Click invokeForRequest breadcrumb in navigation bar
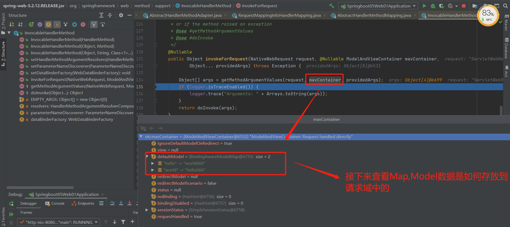Screen dimensions: 510x227 (257, 6)
